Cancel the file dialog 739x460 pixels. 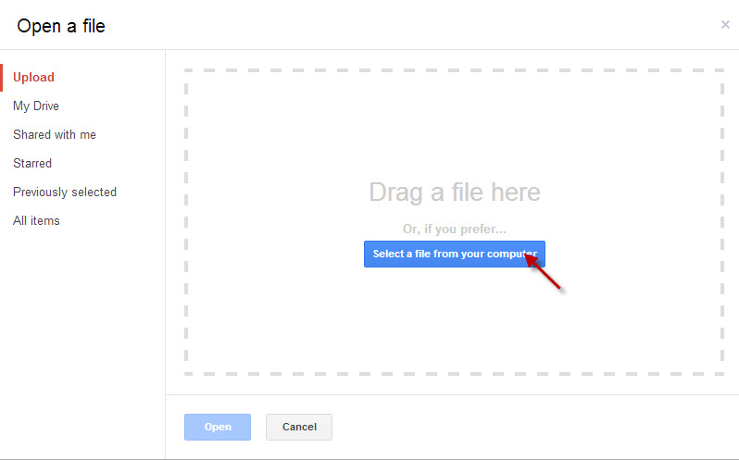coord(299,427)
